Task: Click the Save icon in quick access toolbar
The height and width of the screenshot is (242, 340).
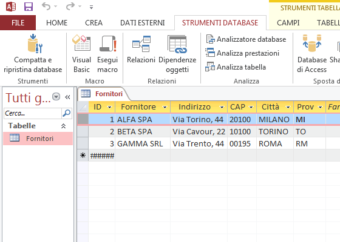Action: pos(29,7)
